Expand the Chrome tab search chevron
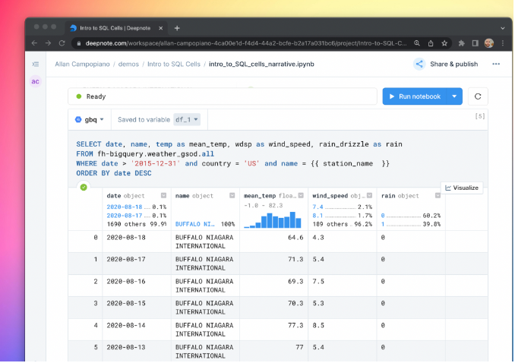The image size is (515, 363). click(503, 28)
